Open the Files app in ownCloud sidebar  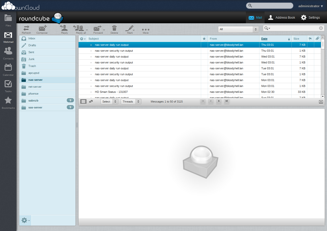coord(8,20)
